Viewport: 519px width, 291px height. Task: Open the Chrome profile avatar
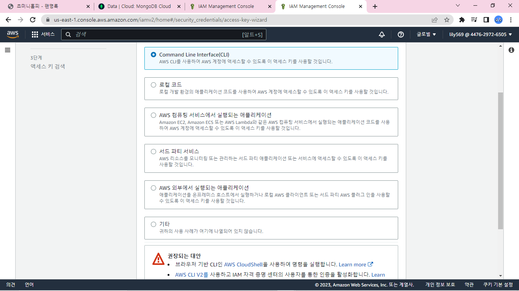coord(498,20)
